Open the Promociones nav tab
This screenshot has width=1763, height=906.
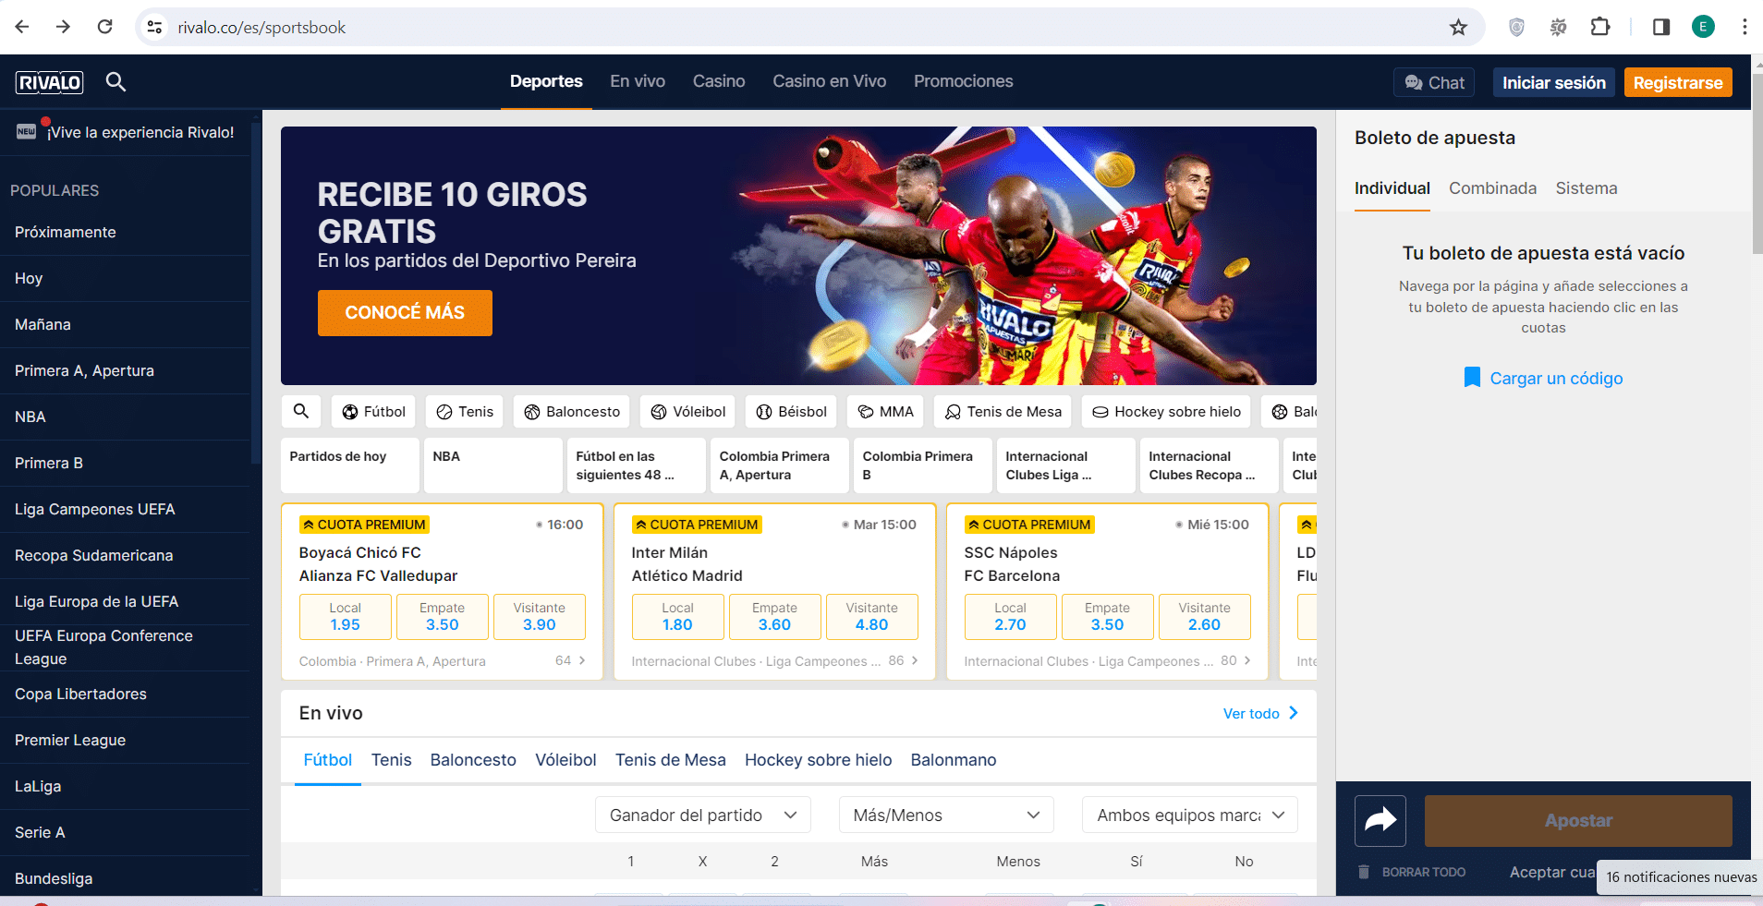coord(964,81)
